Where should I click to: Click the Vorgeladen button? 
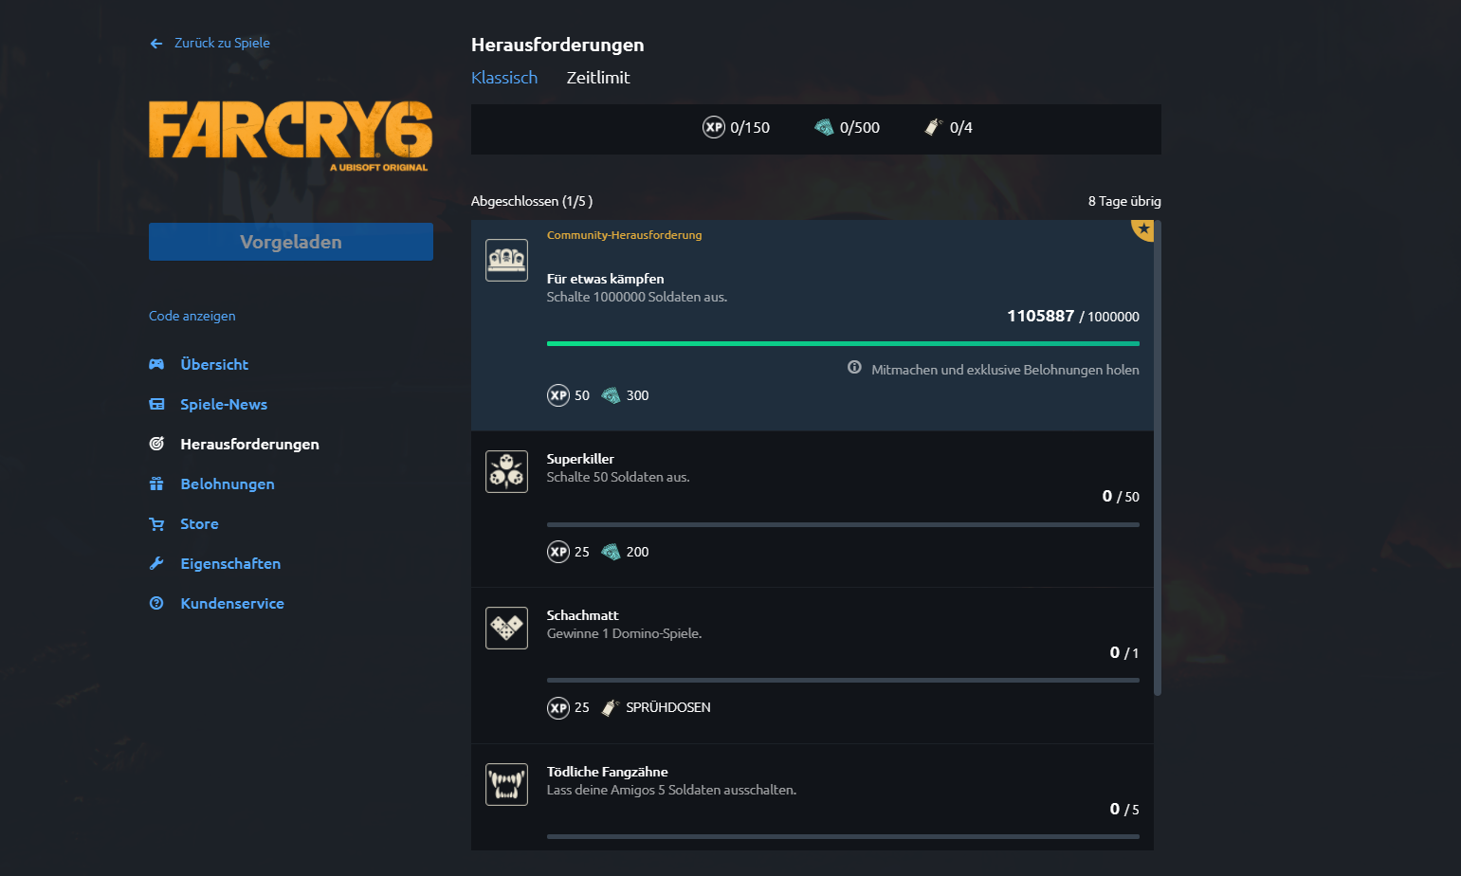290,242
